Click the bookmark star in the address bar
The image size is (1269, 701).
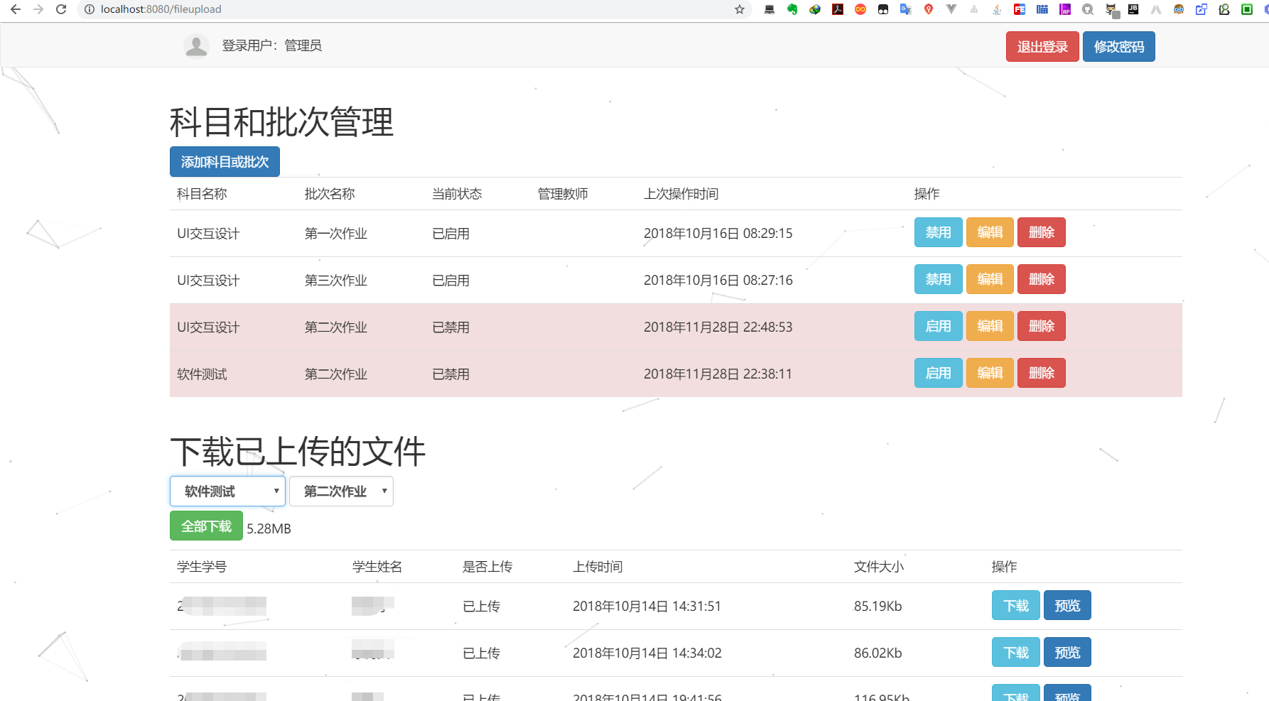point(739,9)
